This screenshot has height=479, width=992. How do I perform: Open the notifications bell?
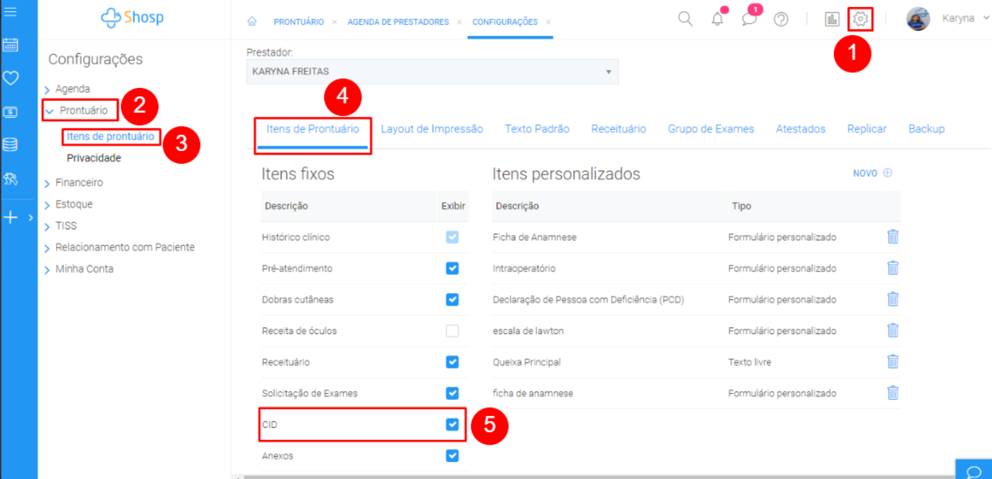(x=717, y=20)
